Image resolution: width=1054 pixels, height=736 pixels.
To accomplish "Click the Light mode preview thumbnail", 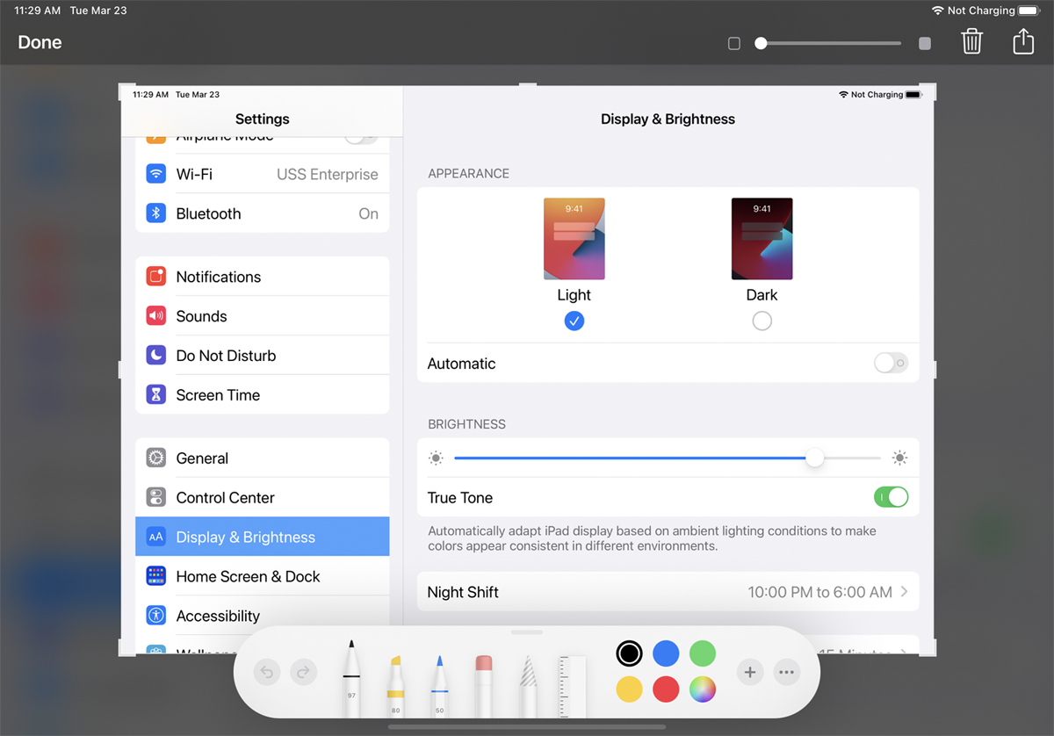I will [x=574, y=239].
